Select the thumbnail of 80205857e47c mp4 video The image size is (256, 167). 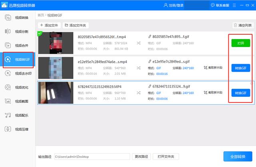coord(56,43)
